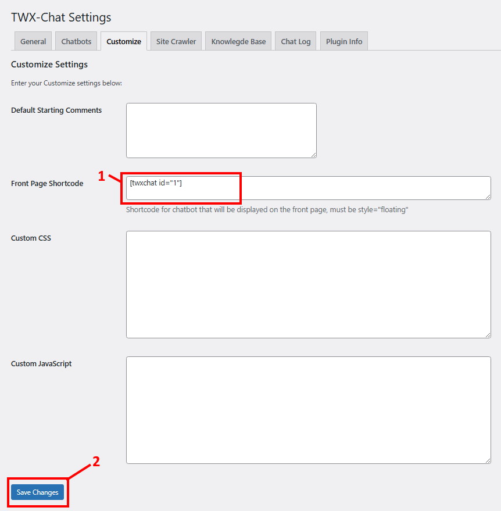
Task: Click the Front Page Shortcode resize handle
Action: [x=488, y=196]
